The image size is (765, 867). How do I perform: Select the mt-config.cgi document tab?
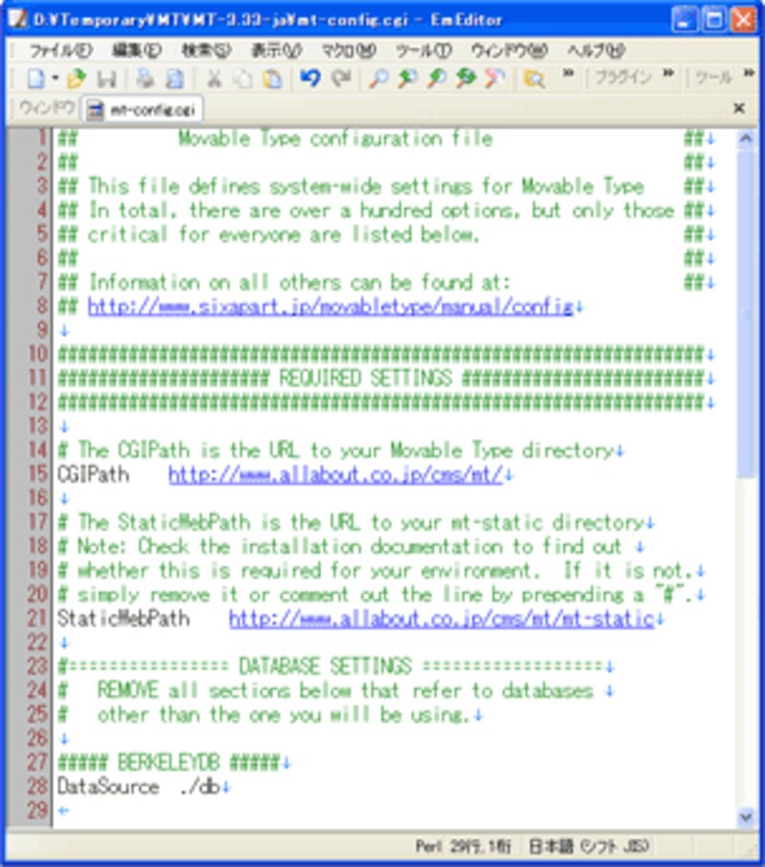(142, 109)
